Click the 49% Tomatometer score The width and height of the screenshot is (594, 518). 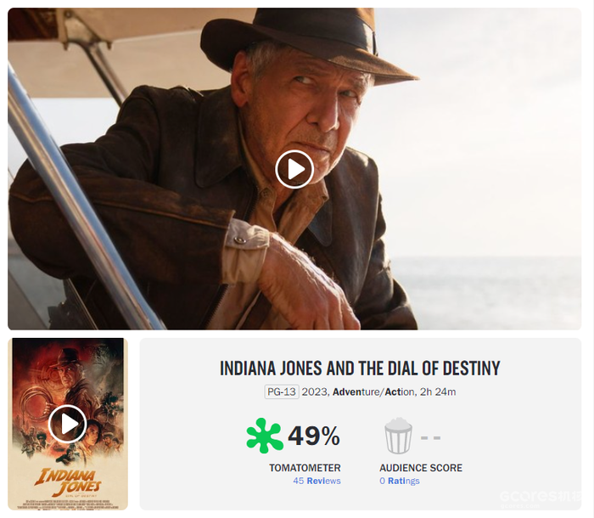pos(314,436)
